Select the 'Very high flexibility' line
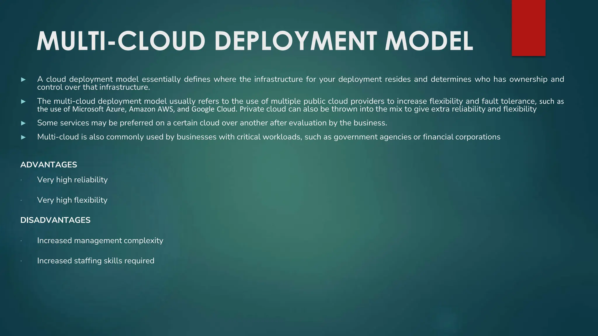The width and height of the screenshot is (598, 336). [x=72, y=200]
